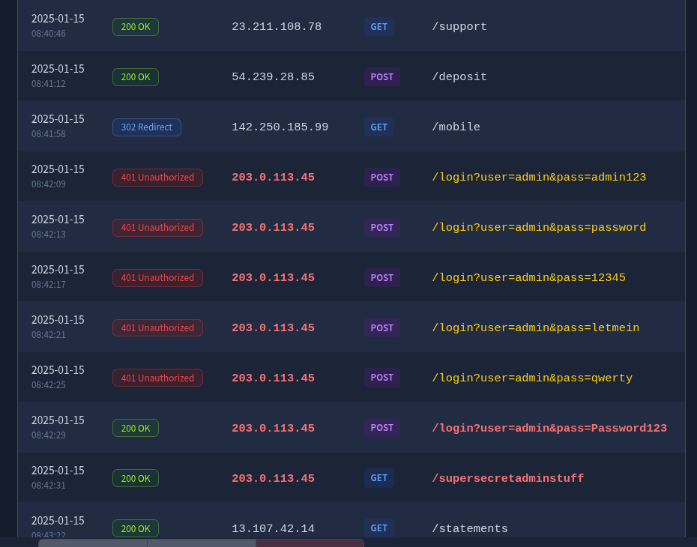Image resolution: width=697 pixels, height=547 pixels.
Task: Click IP address 142.250.185.99
Action: point(280,127)
